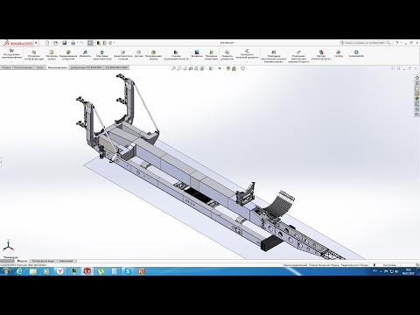
Task: Open Yandex browser from taskbar
Action: 60,271
